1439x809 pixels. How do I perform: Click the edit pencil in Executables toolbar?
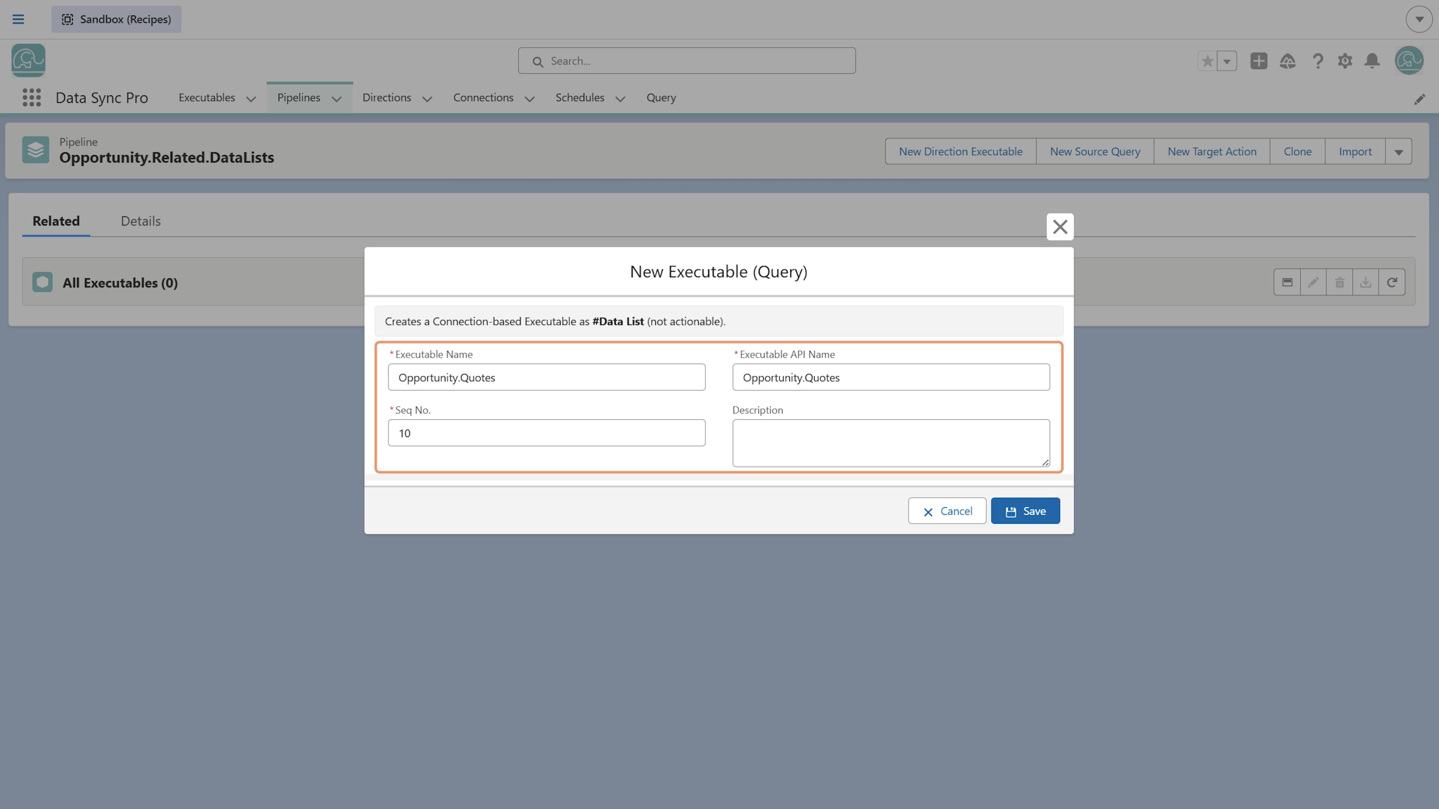1313,282
